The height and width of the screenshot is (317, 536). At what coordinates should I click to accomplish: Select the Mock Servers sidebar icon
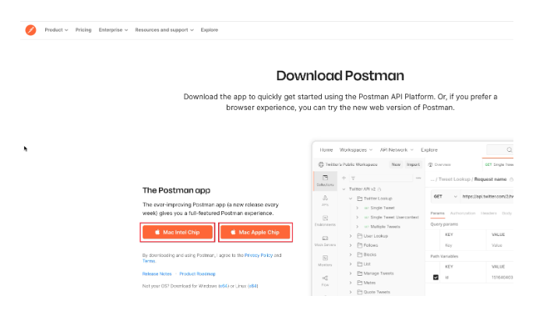pyautogui.click(x=325, y=241)
